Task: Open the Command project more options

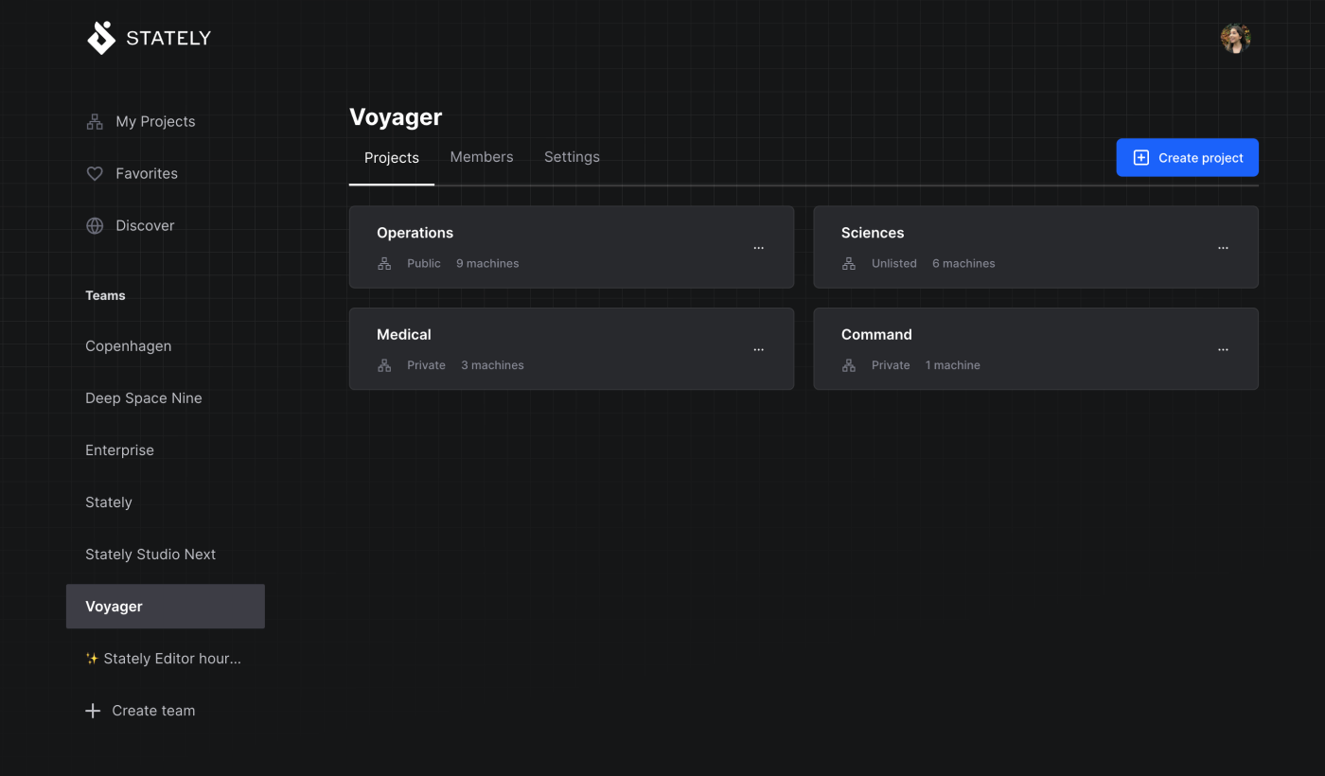Action: point(1223,349)
